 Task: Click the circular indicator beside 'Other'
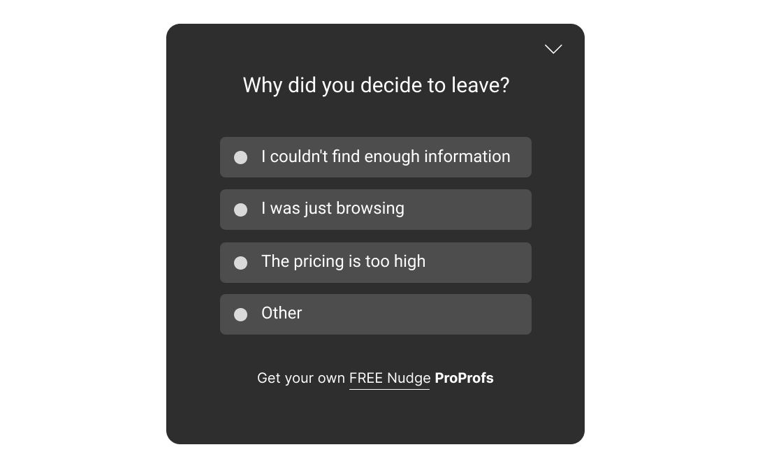pos(241,314)
